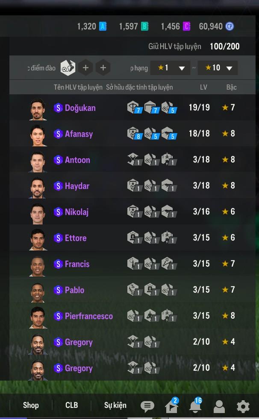Open the user profile icon
This screenshot has width=259, height=419.
[219, 407]
